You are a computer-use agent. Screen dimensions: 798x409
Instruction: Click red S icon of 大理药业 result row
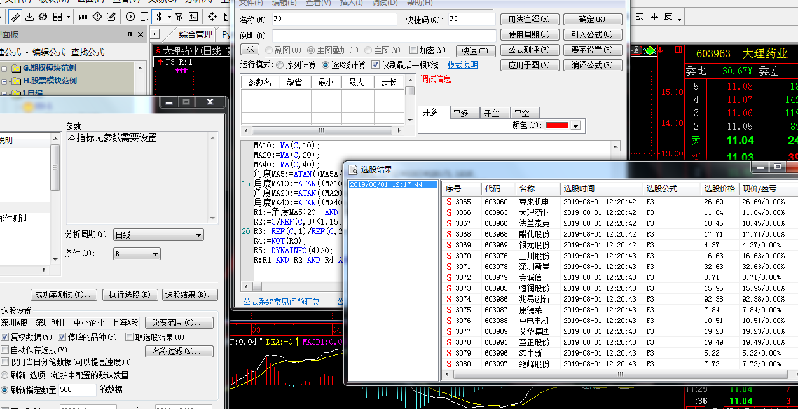pos(449,212)
